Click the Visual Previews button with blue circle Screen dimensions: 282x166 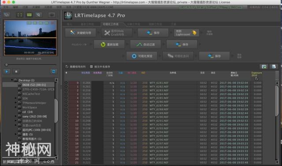click(x=142, y=56)
